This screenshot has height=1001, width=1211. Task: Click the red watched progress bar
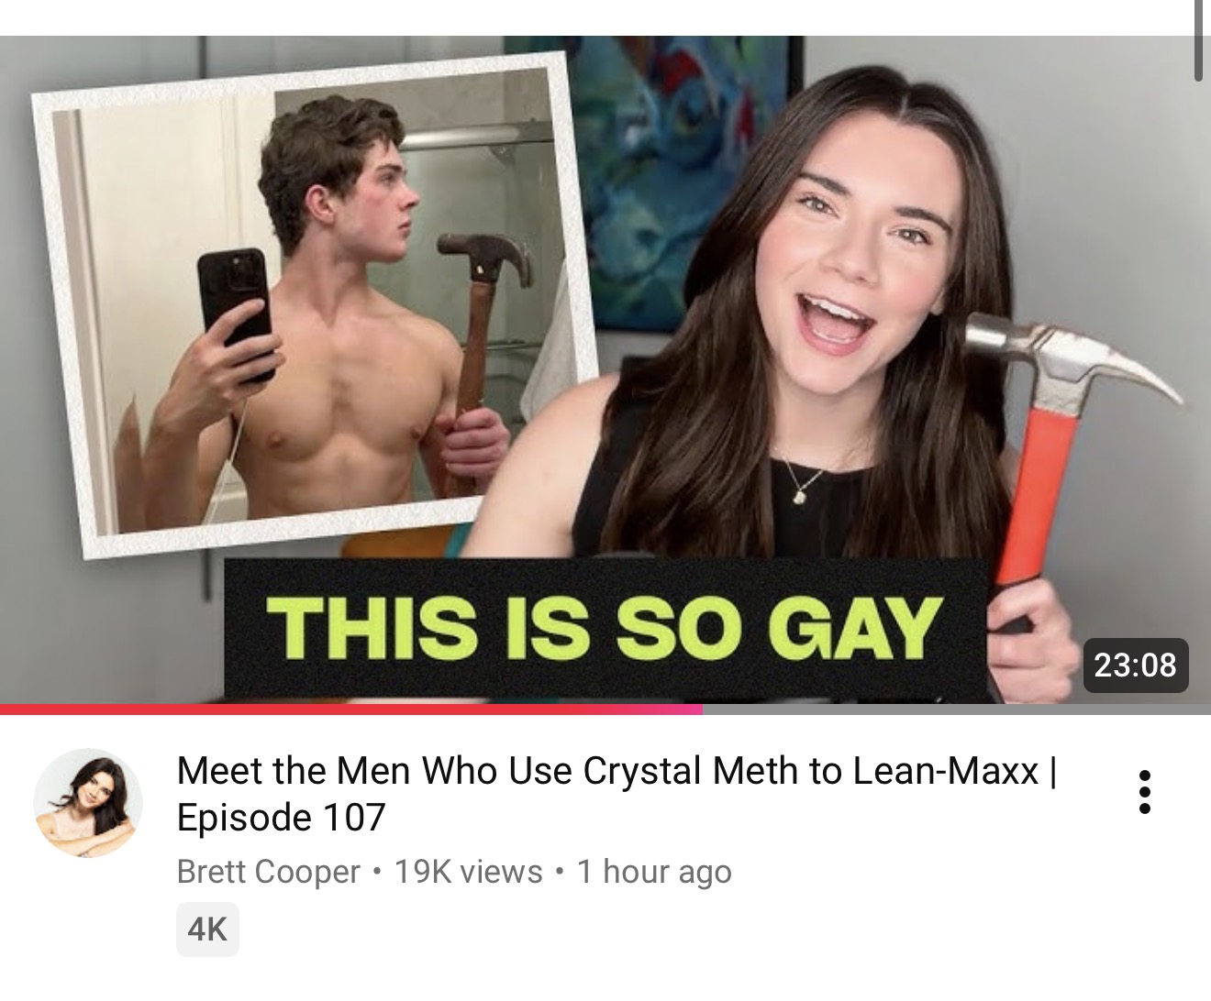[350, 709]
